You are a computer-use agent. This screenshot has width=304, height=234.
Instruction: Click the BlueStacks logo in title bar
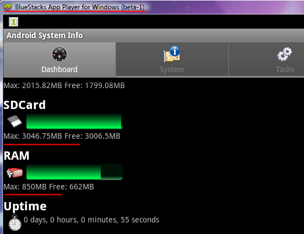point(8,7)
